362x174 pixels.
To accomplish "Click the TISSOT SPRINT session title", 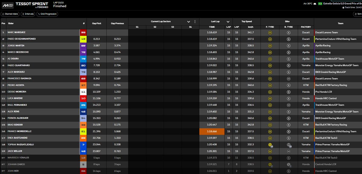I will (x=32, y=4).
